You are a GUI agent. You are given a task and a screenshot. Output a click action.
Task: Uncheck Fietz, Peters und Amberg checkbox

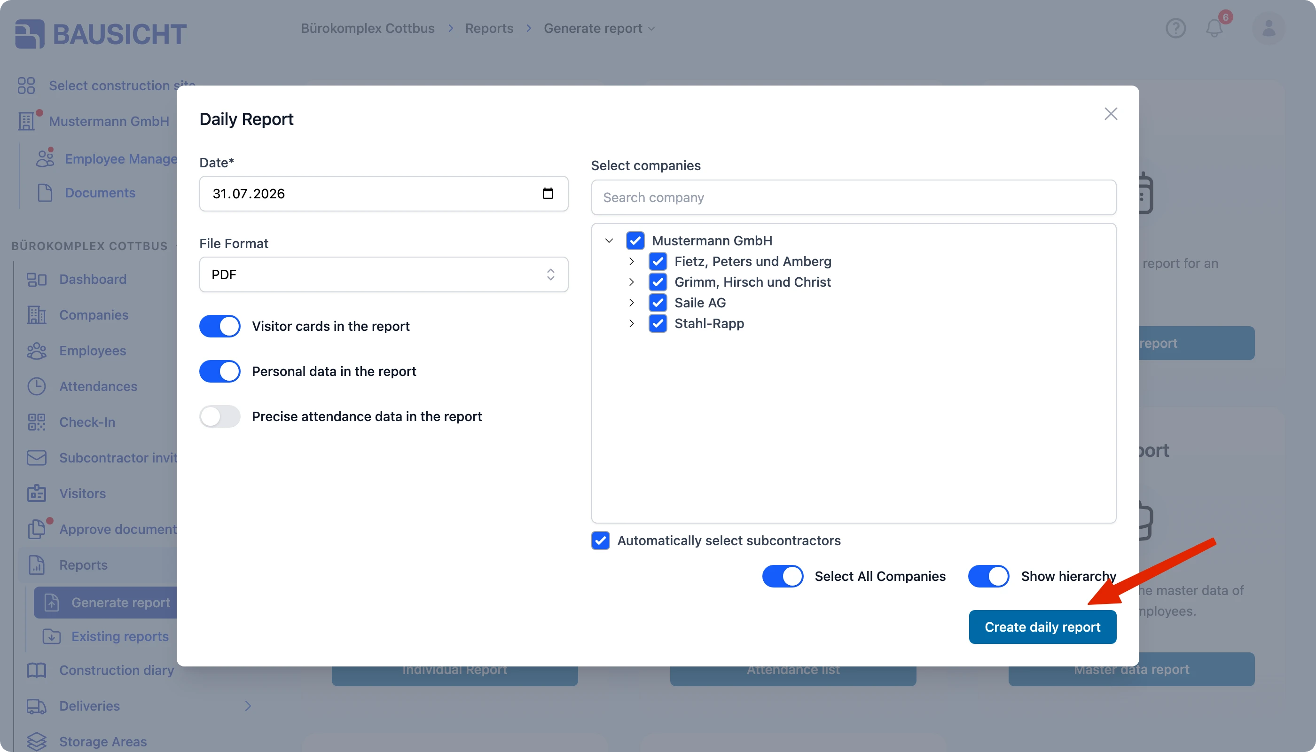658,261
